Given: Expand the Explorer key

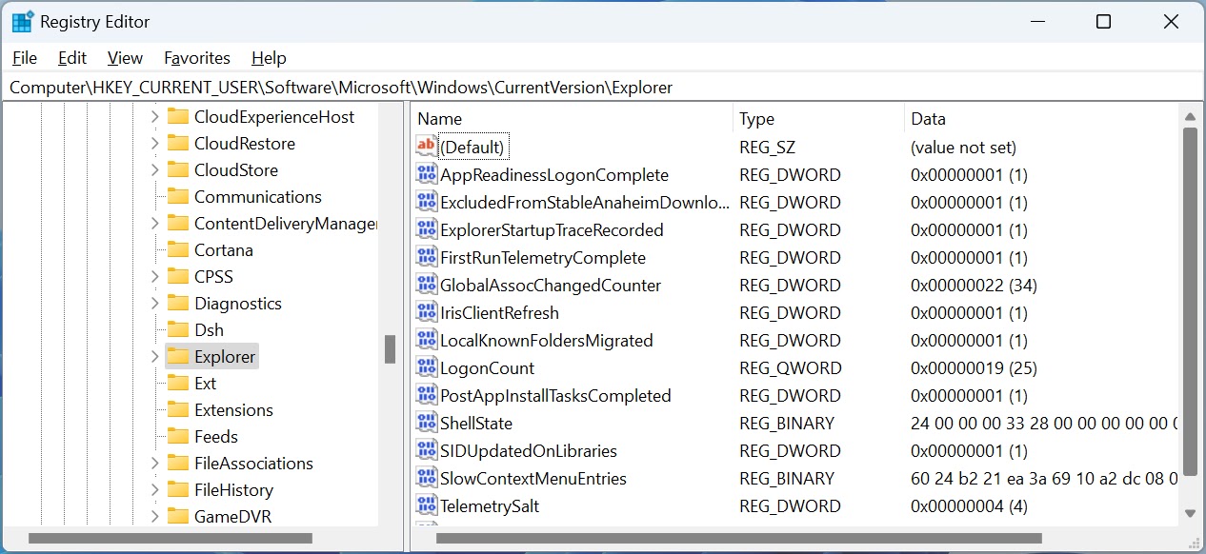Looking at the screenshot, I should pos(154,356).
